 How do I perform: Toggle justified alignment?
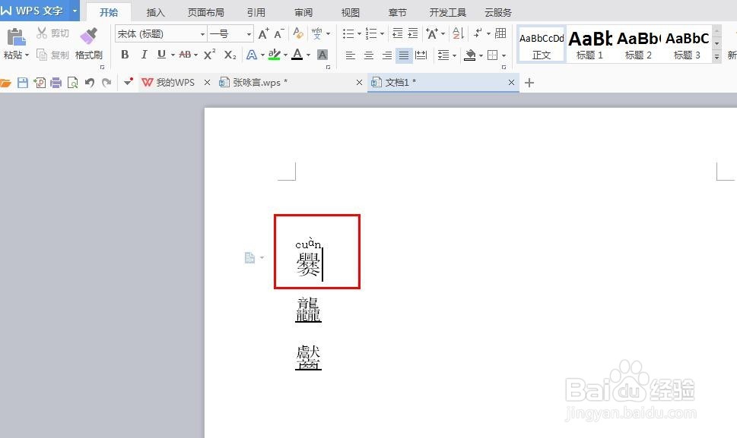[x=404, y=55]
